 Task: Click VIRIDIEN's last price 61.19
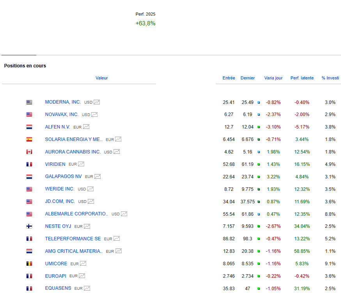(x=247, y=164)
